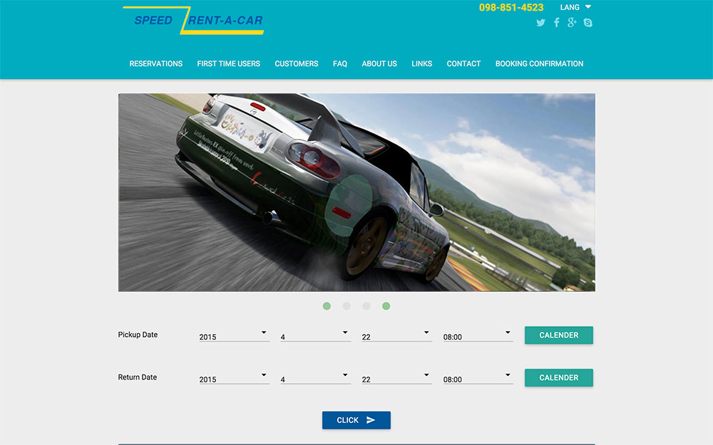
Task: Open the Twitter social icon
Action: tap(540, 23)
